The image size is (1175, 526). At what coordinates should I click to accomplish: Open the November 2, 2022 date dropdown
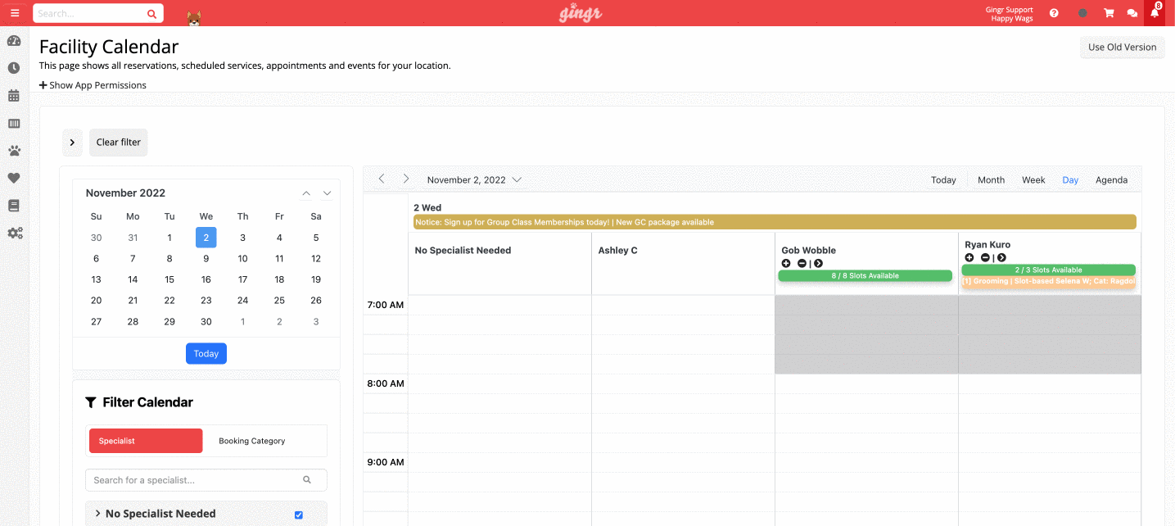pos(474,179)
